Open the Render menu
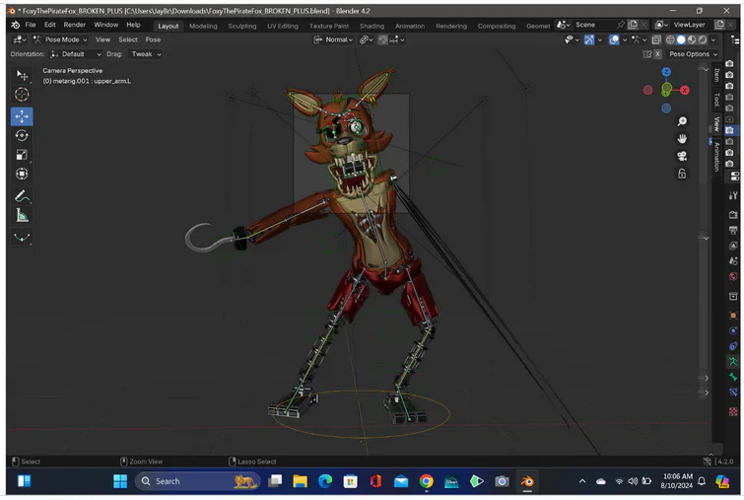 point(75,25)
